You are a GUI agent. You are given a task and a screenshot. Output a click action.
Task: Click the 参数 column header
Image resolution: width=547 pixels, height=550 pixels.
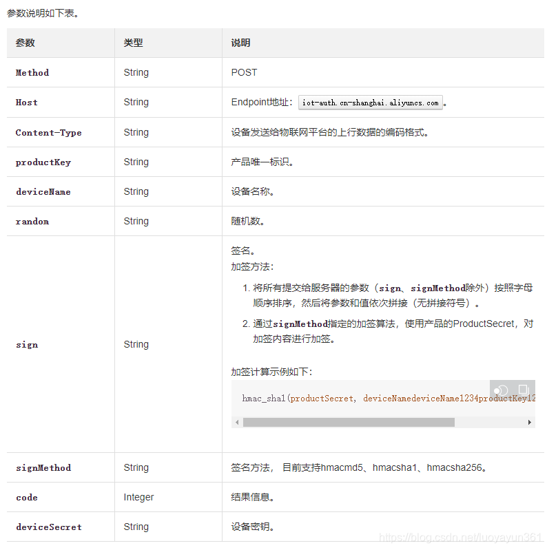click(25, 43)
